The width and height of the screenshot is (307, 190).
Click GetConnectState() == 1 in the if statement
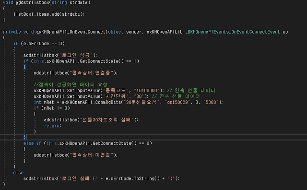[108, 61]
